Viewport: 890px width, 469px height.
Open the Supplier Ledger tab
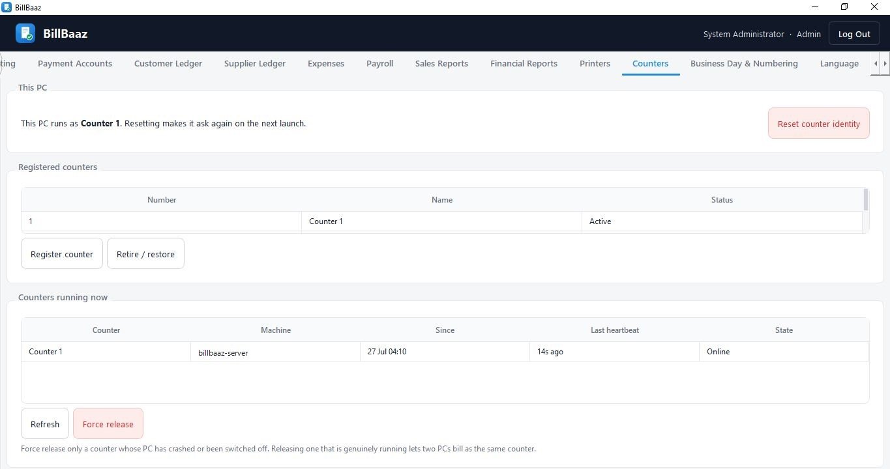pyautogui.click(x=255, y=63)
